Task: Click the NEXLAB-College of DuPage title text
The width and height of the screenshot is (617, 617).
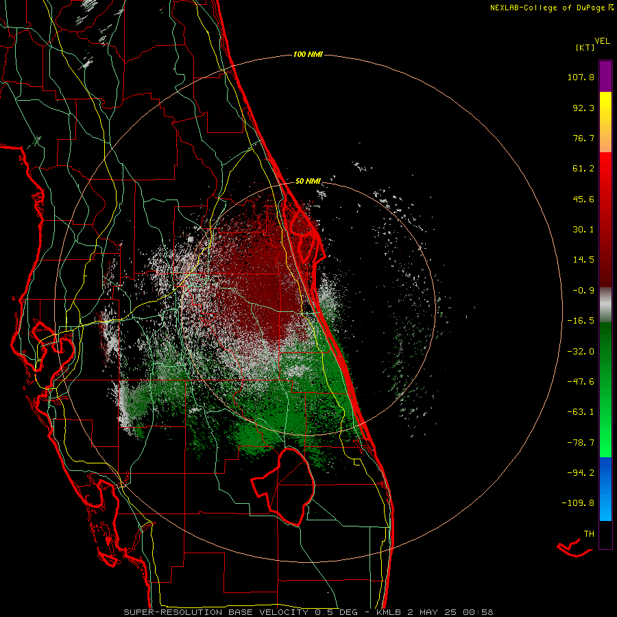Action: click(551, 8)
